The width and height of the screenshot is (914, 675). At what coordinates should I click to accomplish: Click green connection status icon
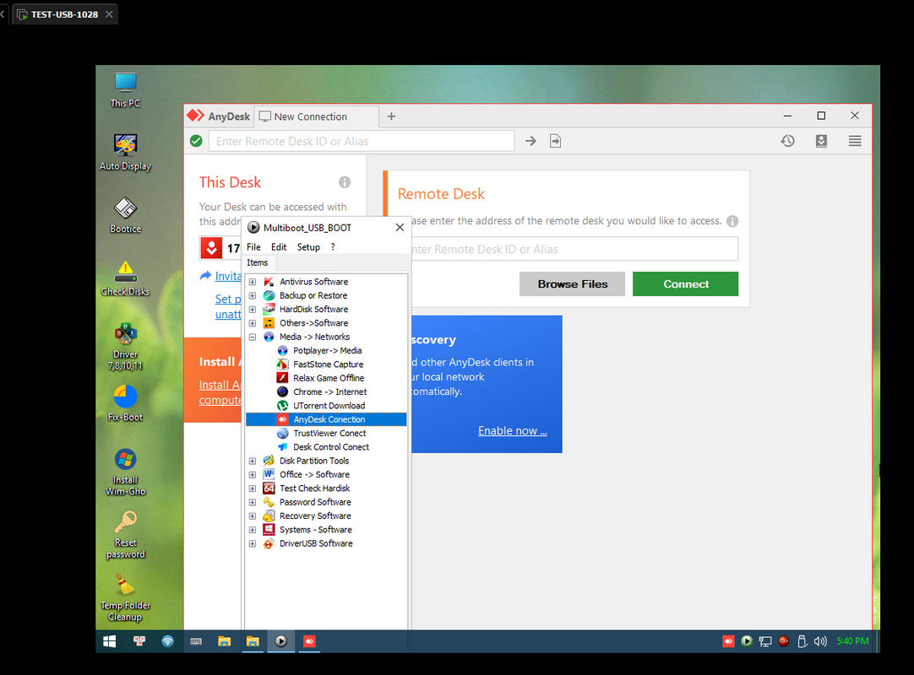click(197, 141)
